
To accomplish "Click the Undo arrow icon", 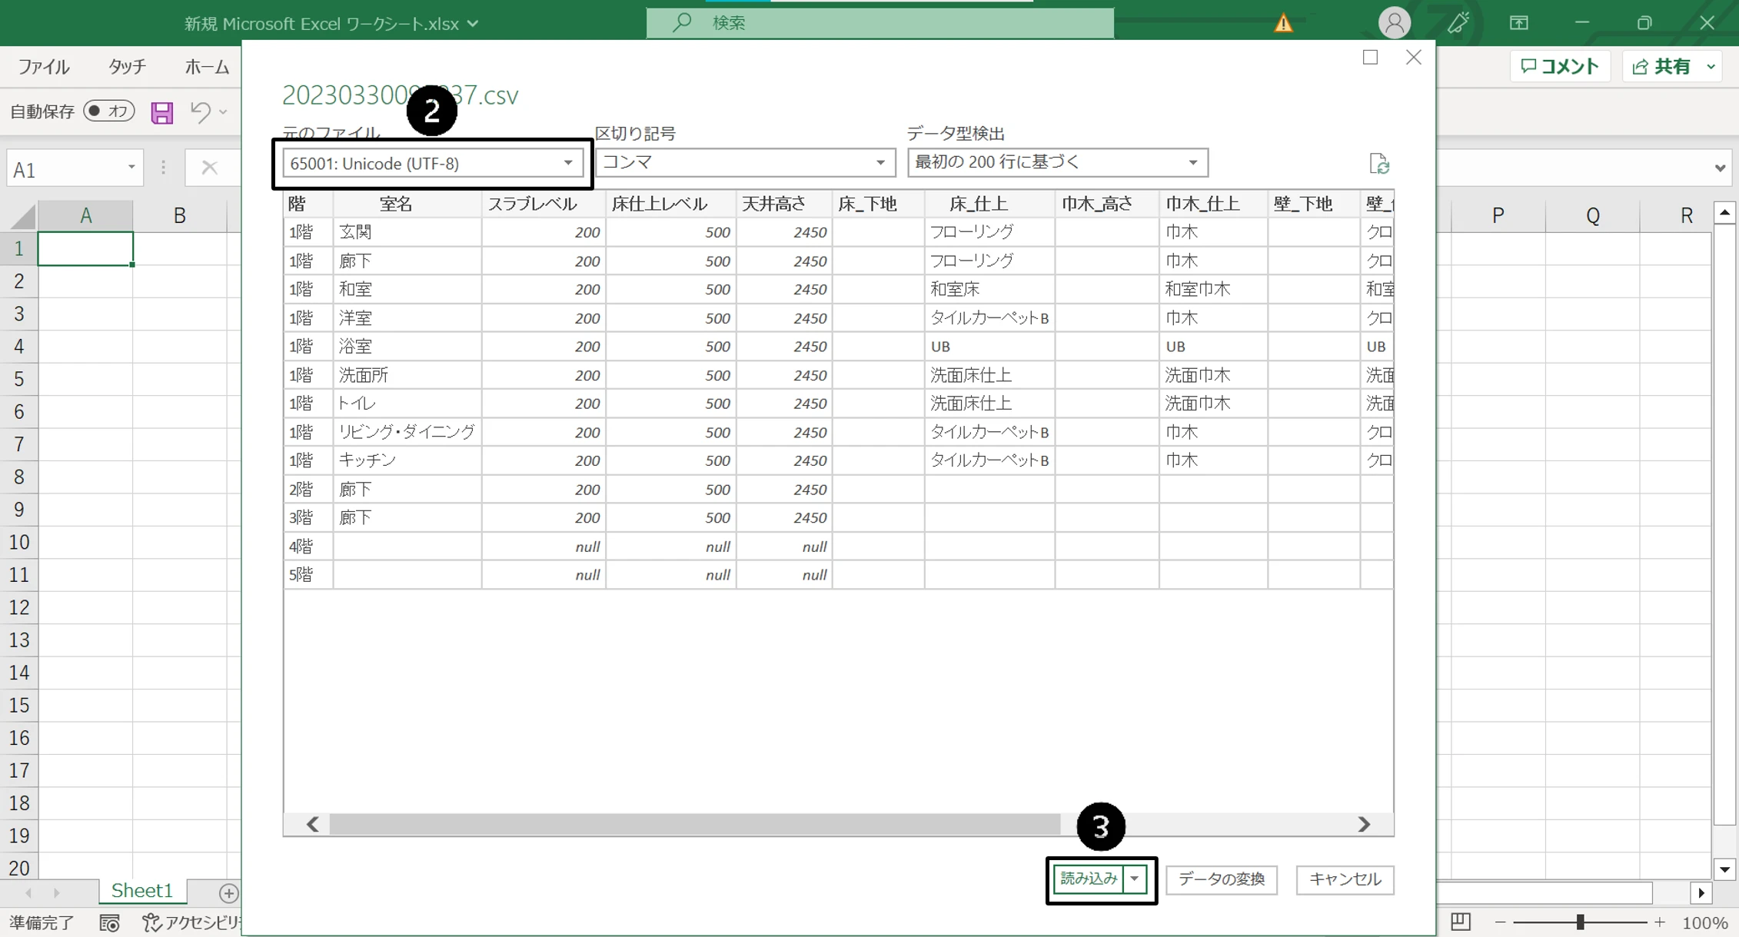I will (x=201, y=112).
